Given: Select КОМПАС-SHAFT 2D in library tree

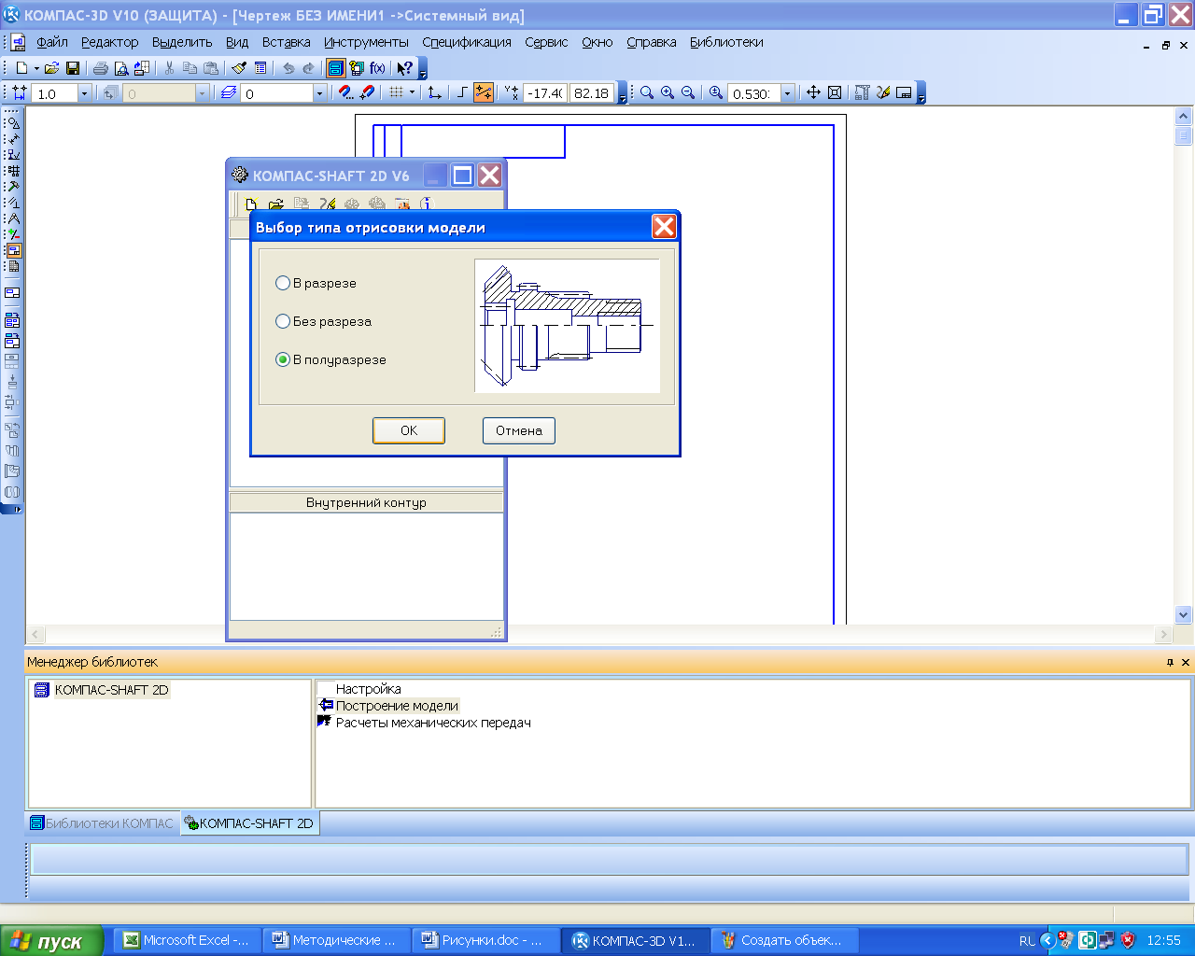Looking at the screenshot, I should [111, 690].
